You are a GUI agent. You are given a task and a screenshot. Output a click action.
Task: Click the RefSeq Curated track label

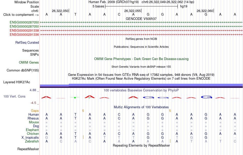coord(27,43)
